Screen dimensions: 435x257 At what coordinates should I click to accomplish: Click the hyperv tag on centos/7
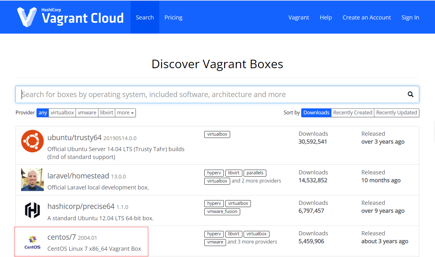click(214, 234)
